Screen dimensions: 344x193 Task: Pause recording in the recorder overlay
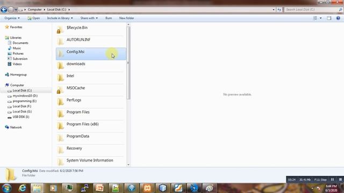coord(332,180)
